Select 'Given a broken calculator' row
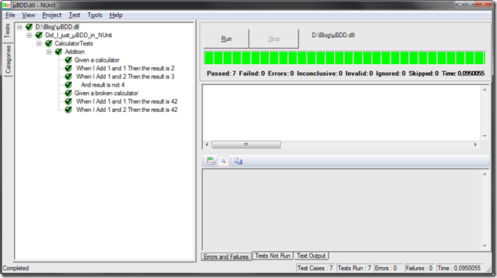The width and height of the screenshot is (497, 278). 106,93
